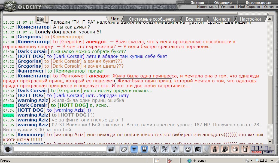Click the horizontal scrollbar left arrow

point(4,14)
